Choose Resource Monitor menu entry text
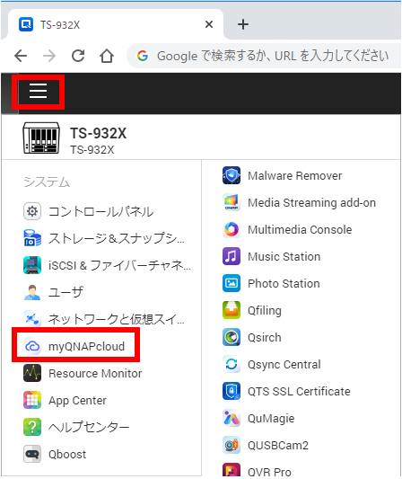Viewport: 402px width, 479px height. point(95,373)
